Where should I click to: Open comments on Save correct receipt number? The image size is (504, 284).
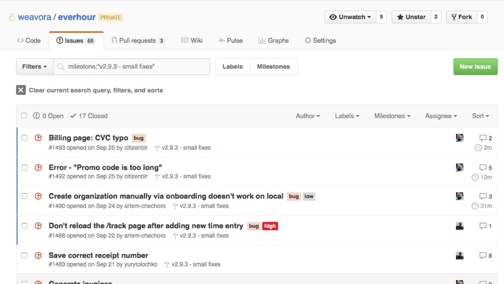click(486, 256)
